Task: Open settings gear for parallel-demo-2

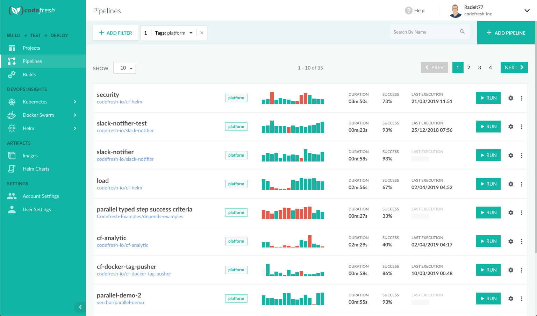Action: click(511, 299)
